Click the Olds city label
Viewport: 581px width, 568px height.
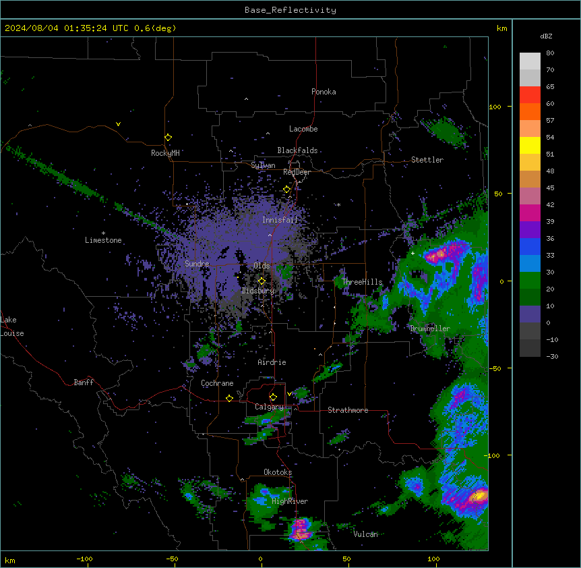tap(262, 266)
